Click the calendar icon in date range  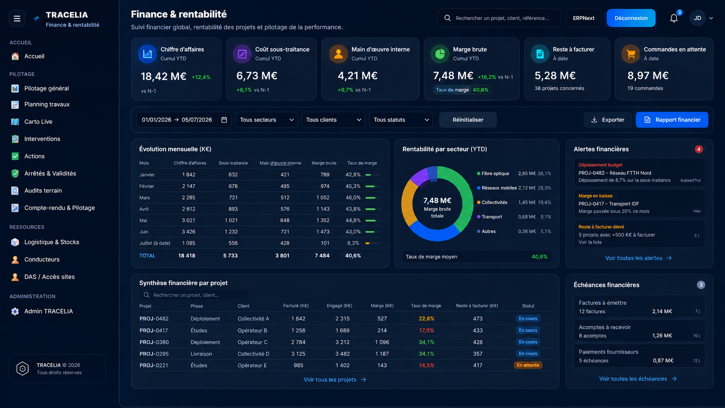224,120
